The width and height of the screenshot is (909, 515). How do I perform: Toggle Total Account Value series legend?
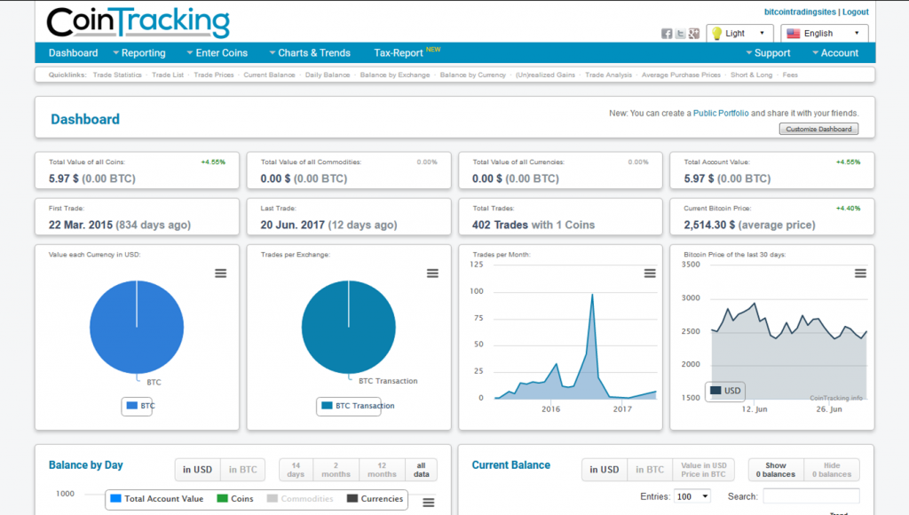156,499
